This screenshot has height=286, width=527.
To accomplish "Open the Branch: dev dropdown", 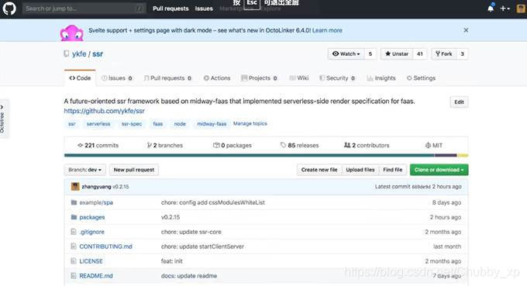I will click(84, 170).
